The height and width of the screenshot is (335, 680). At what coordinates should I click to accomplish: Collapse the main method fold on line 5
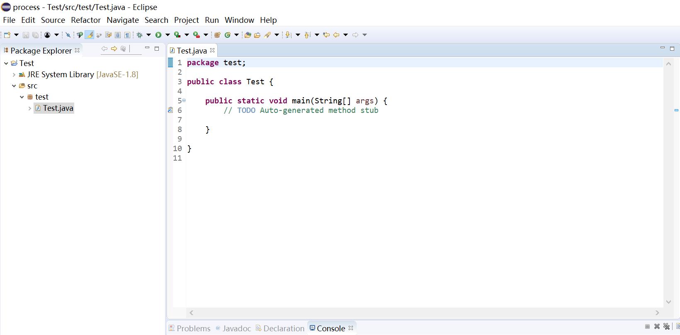(184, 100)
